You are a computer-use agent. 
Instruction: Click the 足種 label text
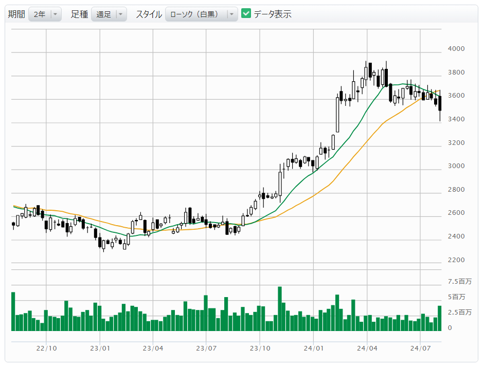pyautogui.click(x=79, y=14)
